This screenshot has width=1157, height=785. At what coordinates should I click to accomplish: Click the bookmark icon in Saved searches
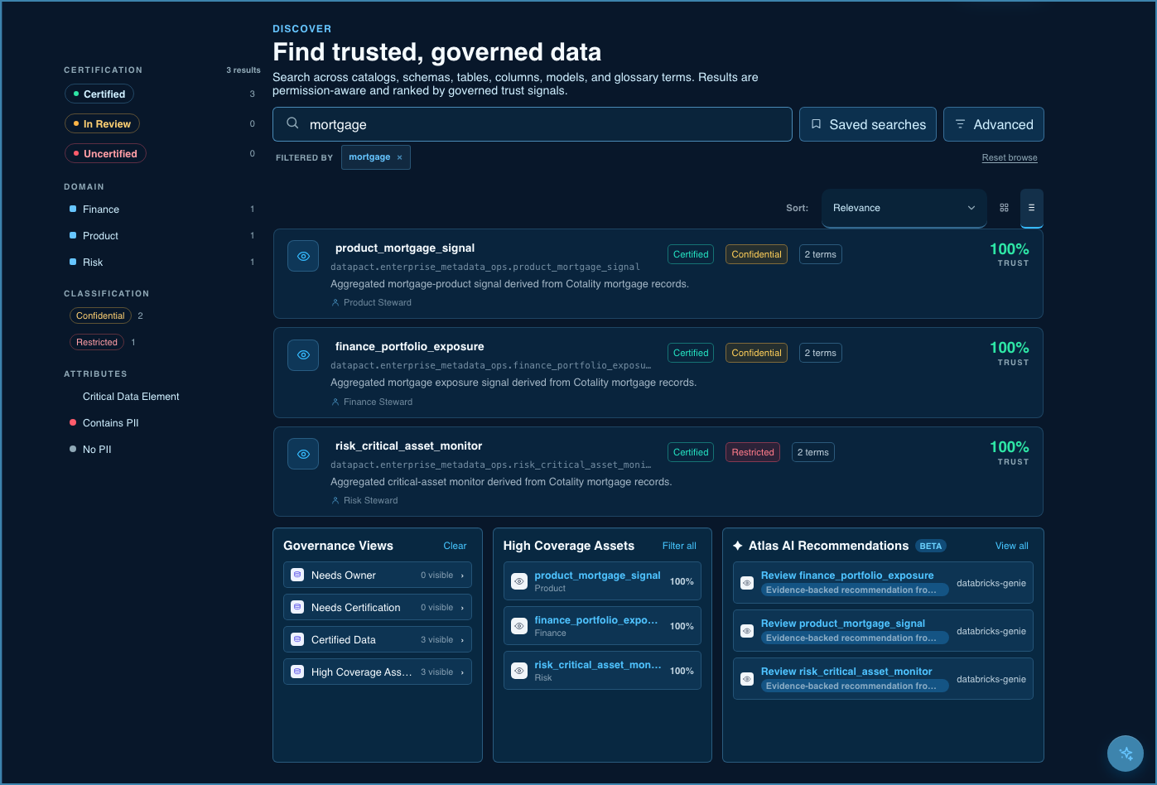(816, 124)
